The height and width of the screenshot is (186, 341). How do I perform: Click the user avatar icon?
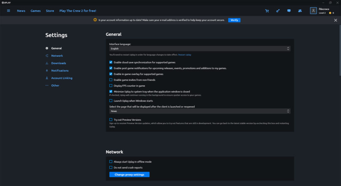coord(313,11)
